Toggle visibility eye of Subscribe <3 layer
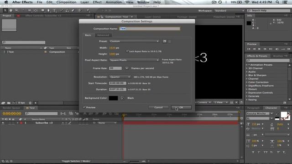Viewport: 292px width, 164px height. (x=3, y=123)
